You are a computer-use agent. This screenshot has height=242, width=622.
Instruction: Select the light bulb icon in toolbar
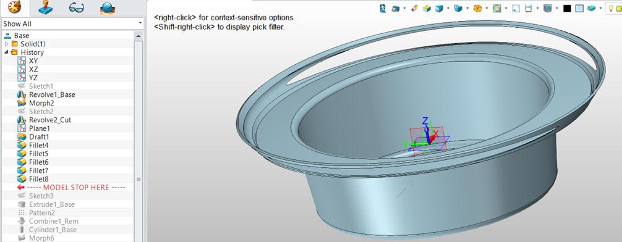click(610, 8)
